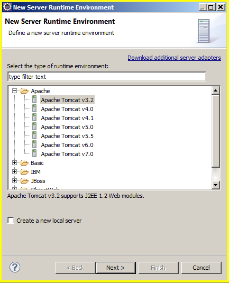Expand the IBM tree node
229x283 pixels.
[14, 171]
